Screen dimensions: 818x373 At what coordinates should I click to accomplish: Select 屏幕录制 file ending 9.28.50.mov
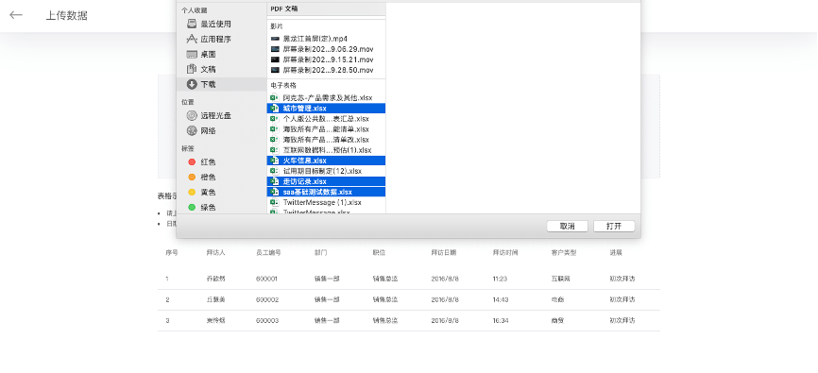(x=327, y=70)
